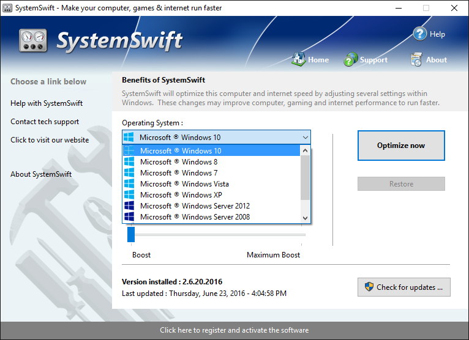Click the Boost label under slider
The image size is (469, 340).
141,255
